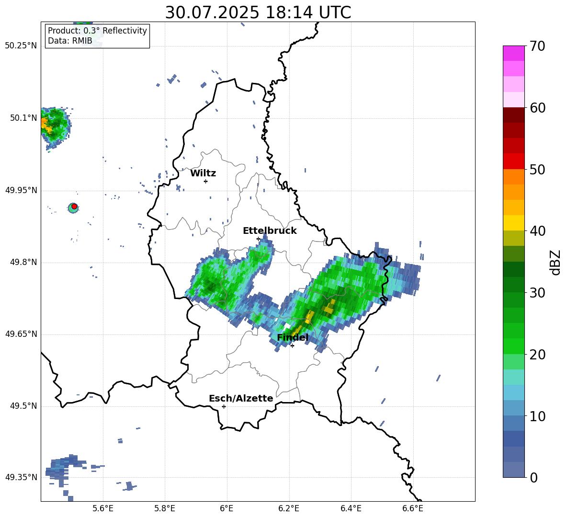Click the "Data: RMIB" label

70,41
